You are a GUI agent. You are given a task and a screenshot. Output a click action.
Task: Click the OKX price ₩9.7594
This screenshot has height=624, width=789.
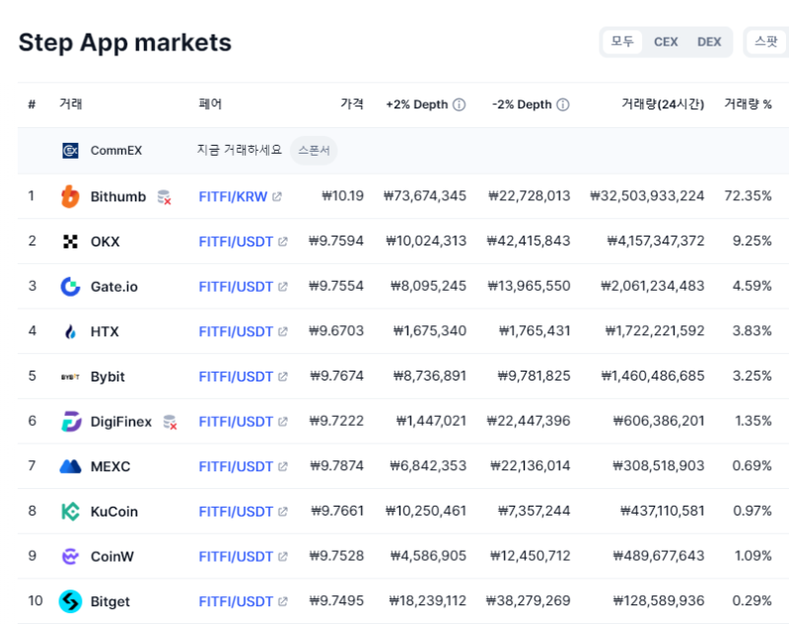[x=336, y=241]
